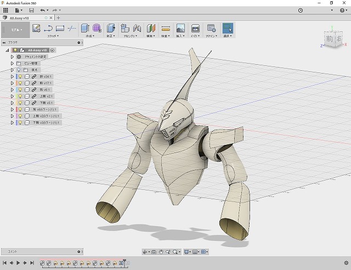This screenshot has width=351, height=270.
Task: Collapse the browser panel with double arrows
Action: point(4,43)
